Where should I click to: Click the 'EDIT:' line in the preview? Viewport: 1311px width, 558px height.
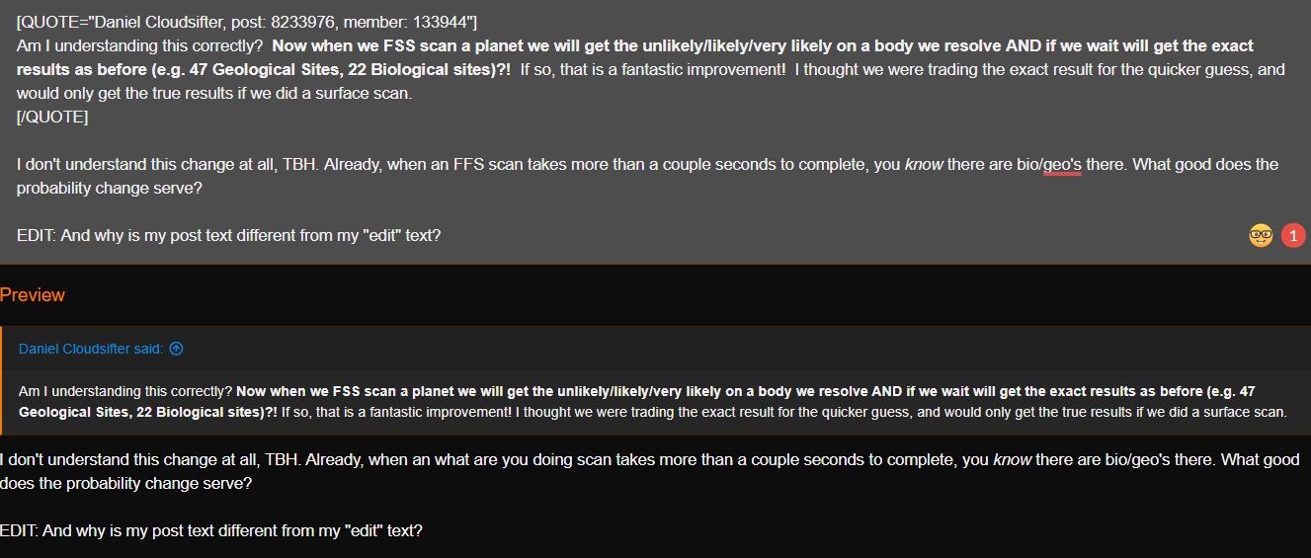(x=211, y=530)
